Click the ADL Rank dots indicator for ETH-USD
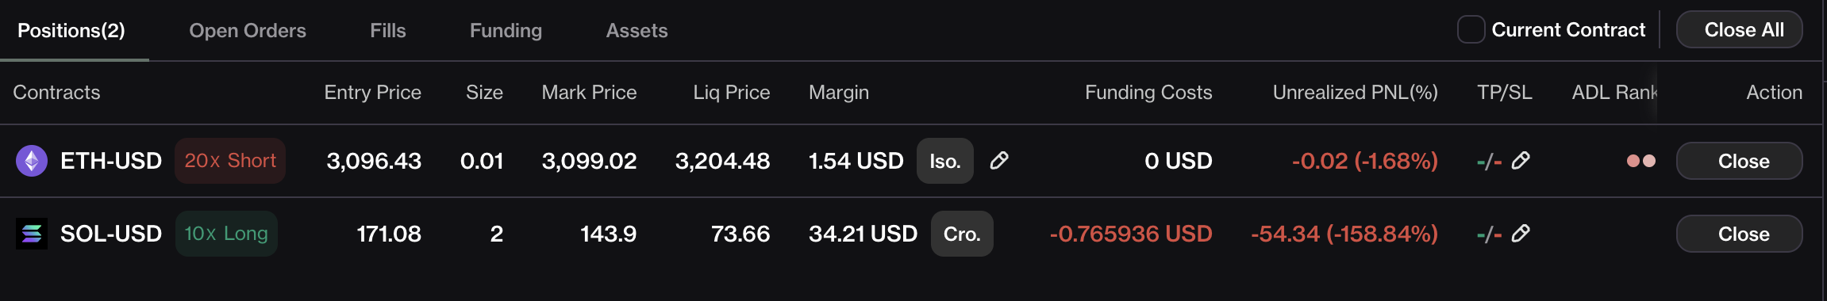The width and height of the screenshot is (1827, 301). click(x=1641, y=161)
